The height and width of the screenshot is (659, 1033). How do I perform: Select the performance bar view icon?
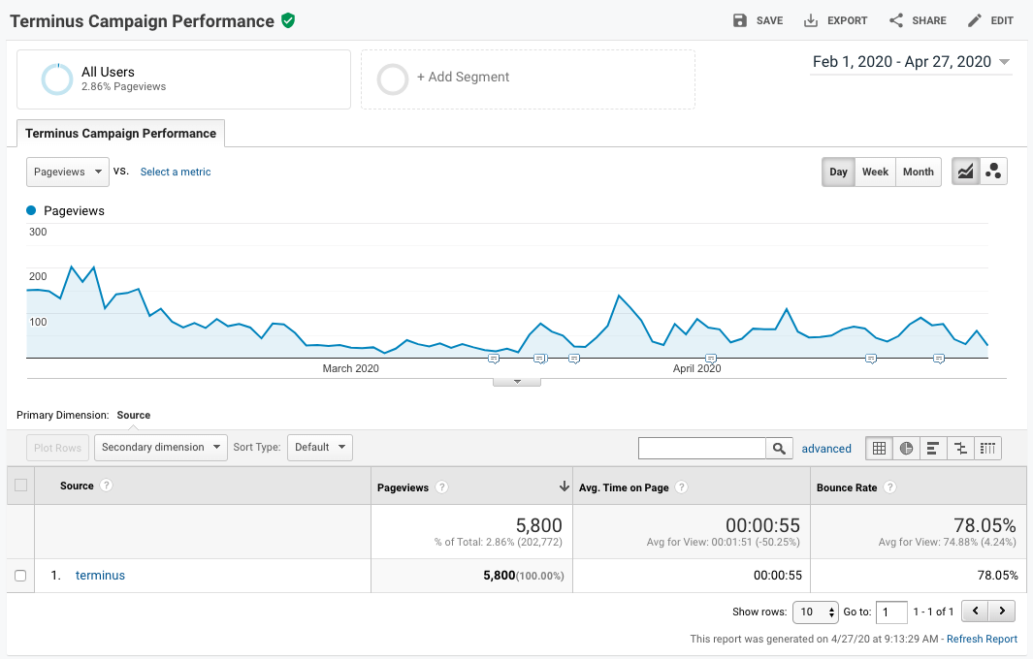pos(933,449)
